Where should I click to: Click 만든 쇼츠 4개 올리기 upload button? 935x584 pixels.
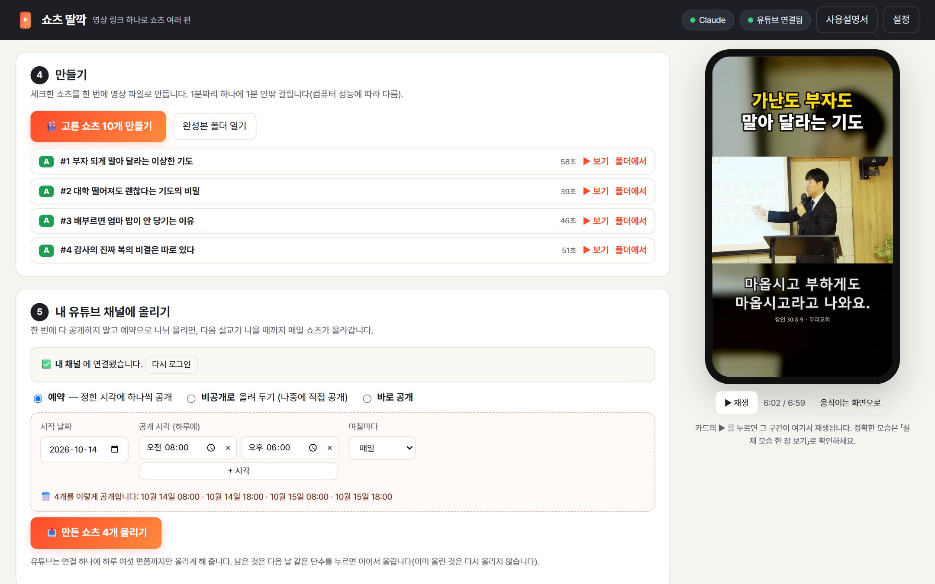coord(96,533)
